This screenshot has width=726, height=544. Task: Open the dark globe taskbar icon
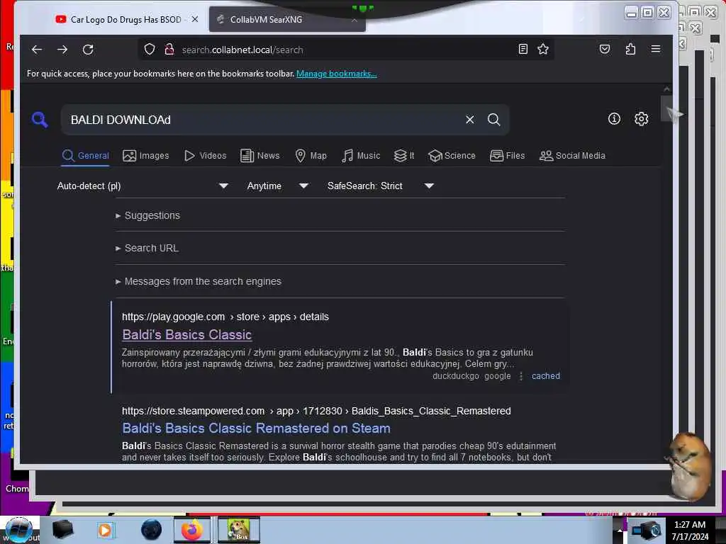152,530
